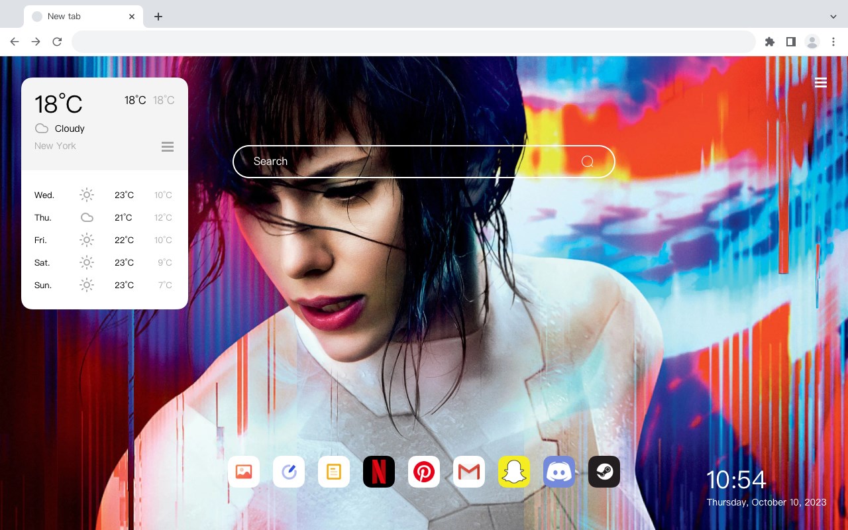Click inside the Search input field
848x530 pixels.
[x=424, y=162]
